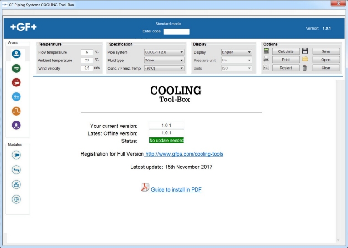Click the floppy disk save icon

coord(305,51)
